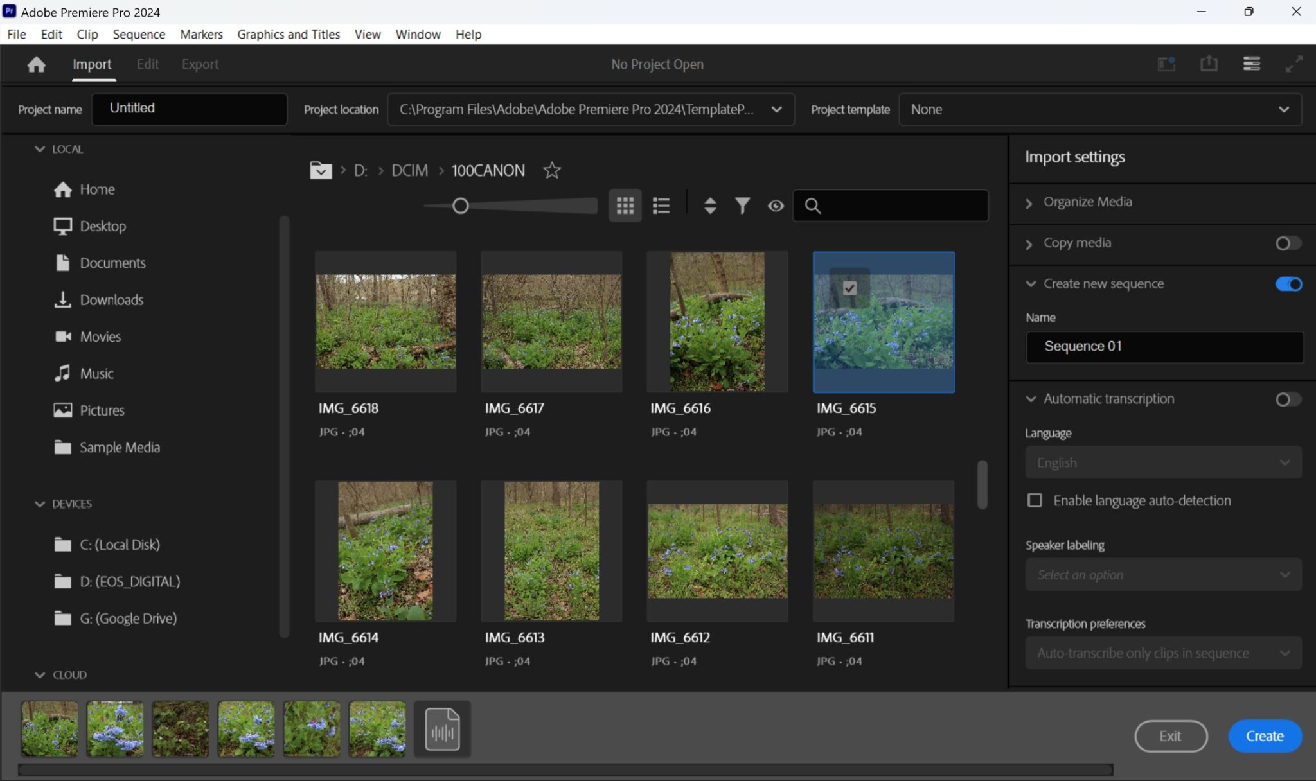Enable the Copy media toggle
The height and width of the screenshot is (781, 1316).
(x=1288, y=243)
